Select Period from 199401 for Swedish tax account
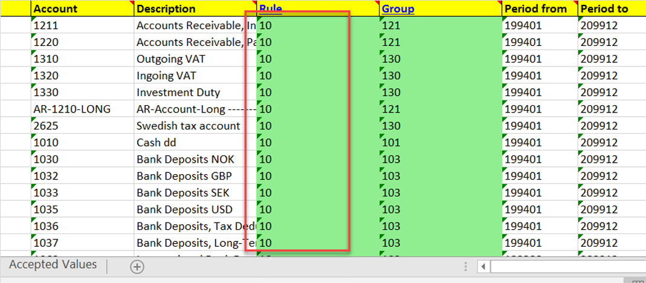Viewport: 646px width, 283px height. point(540,125)
